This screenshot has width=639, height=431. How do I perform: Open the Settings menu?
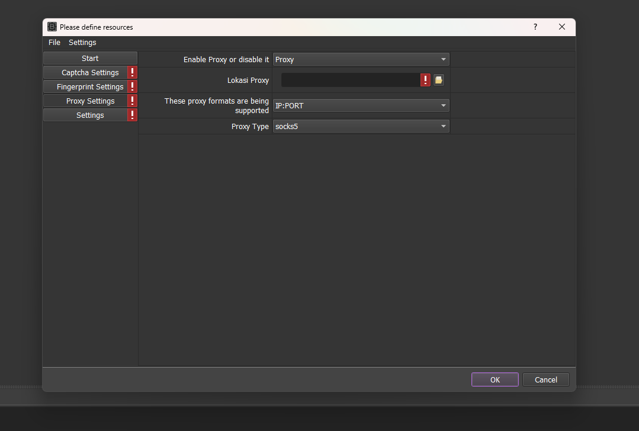click(82, 42)
